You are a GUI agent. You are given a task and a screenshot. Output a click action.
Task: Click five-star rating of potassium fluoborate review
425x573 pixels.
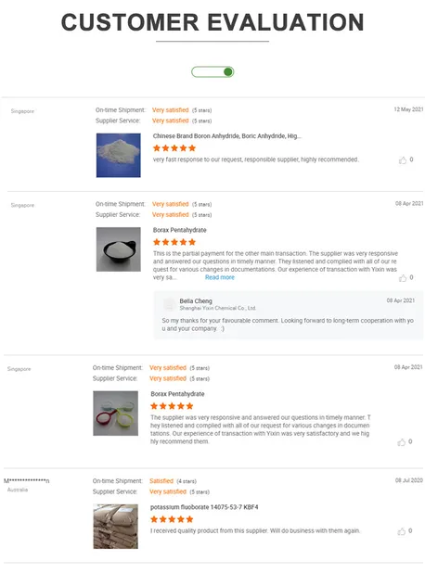[172, 519]
